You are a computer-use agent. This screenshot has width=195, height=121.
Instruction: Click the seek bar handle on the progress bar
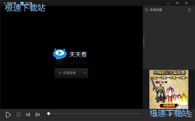coord(49,113)
